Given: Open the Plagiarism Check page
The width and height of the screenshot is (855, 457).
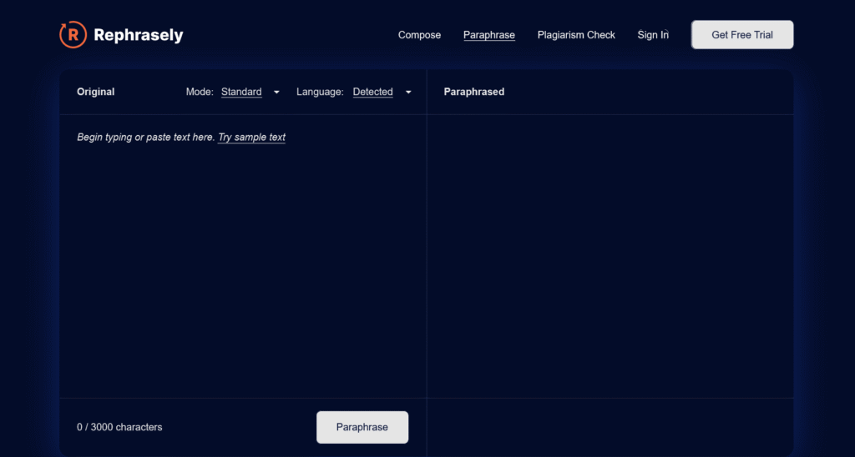Looking at the screenshot, I should (x=576, y=35).
